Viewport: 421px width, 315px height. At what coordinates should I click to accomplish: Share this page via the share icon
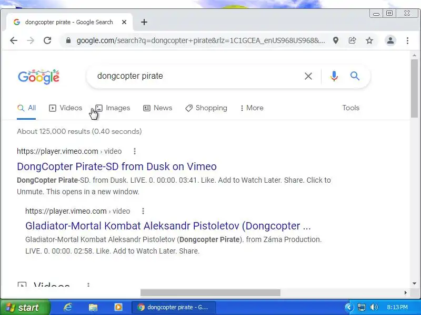[352, 40]
